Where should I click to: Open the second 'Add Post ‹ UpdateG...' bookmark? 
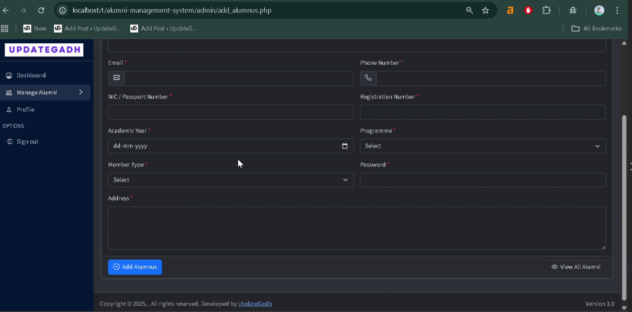point(164,28)
